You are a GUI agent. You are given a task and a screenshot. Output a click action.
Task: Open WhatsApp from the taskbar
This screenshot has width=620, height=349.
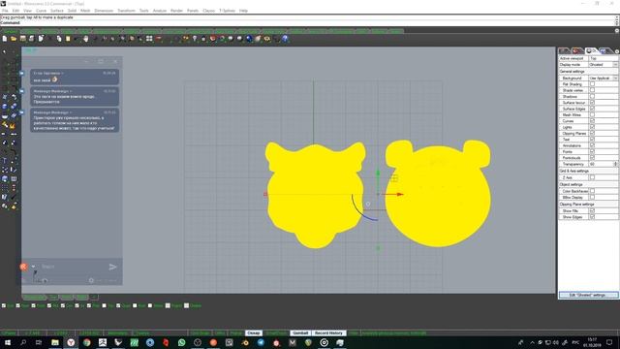pos(181,342)
